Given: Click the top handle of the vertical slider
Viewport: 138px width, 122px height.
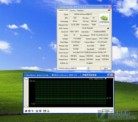Looking at the screenshot, I should point(26,79).
